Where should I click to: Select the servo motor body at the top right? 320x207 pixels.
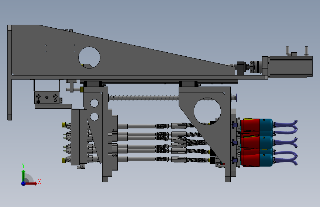(290, 67)
